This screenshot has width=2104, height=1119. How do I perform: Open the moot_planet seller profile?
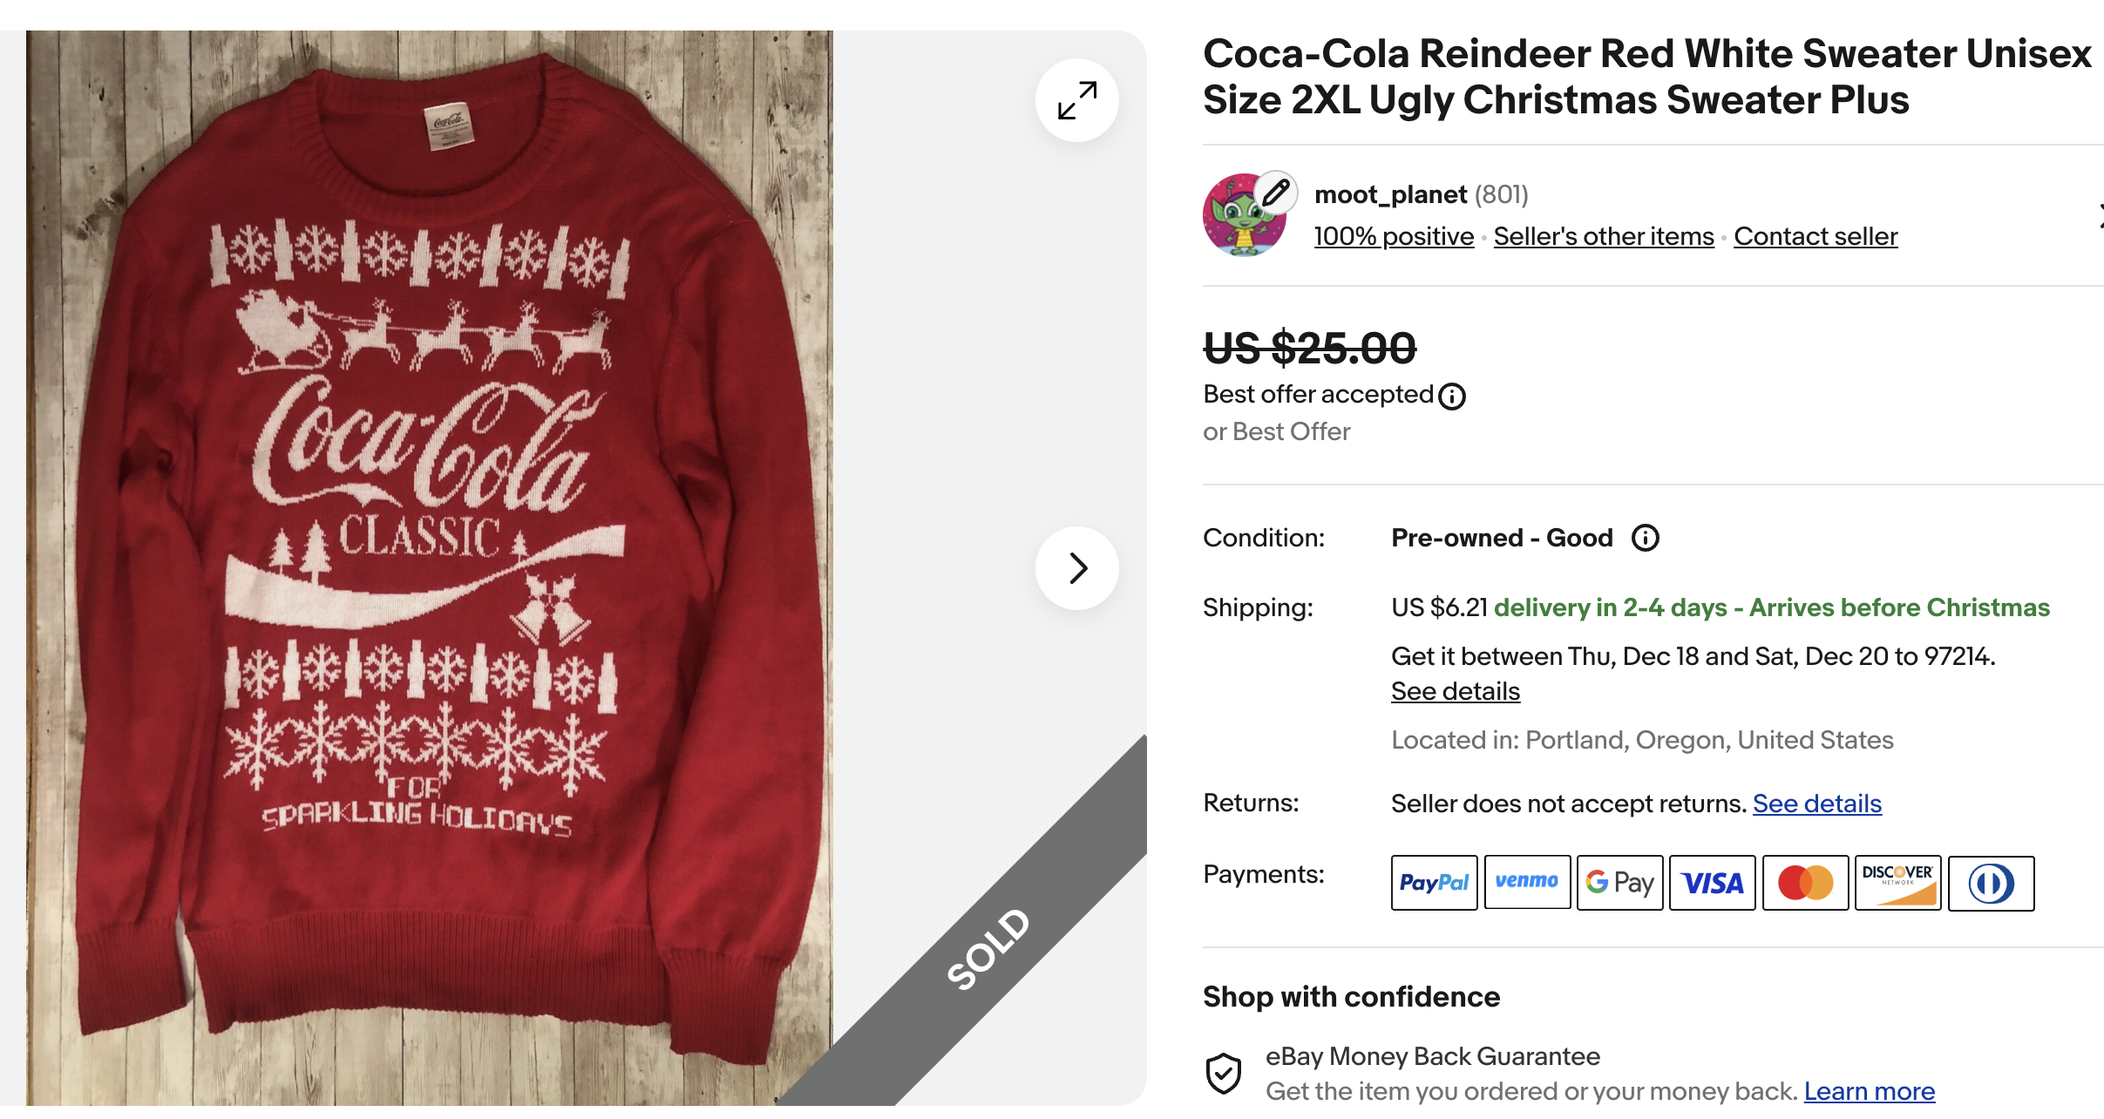[x=1390, y=194]
